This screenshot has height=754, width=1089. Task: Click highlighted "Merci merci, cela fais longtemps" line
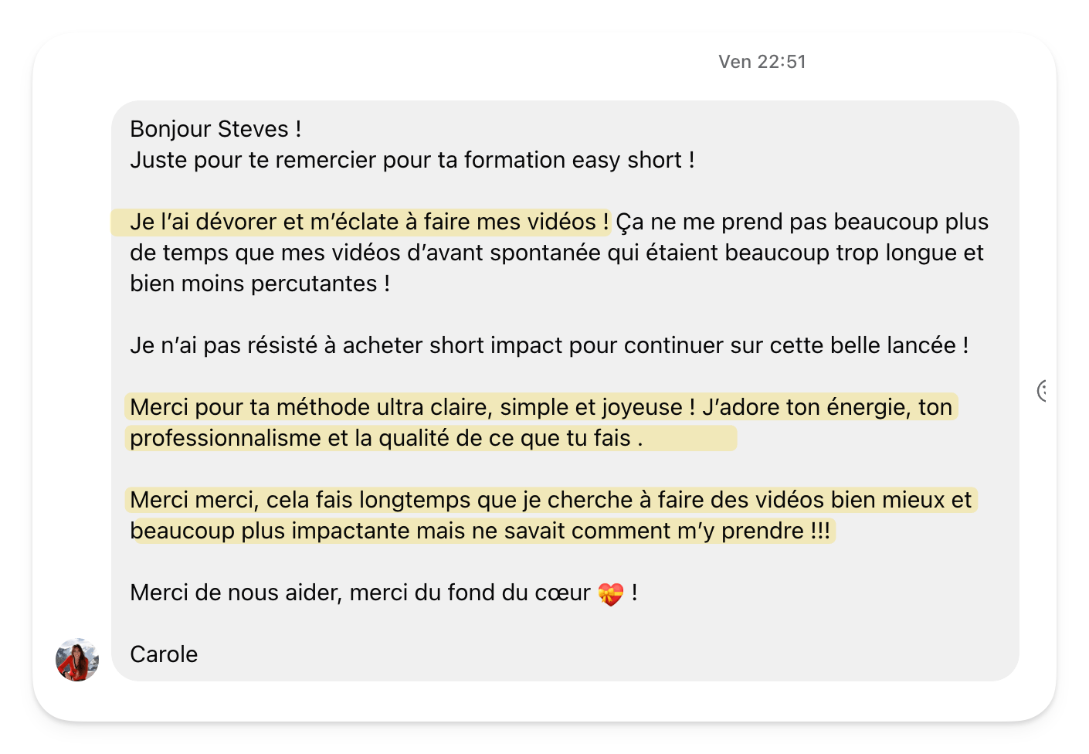point(550,500)
